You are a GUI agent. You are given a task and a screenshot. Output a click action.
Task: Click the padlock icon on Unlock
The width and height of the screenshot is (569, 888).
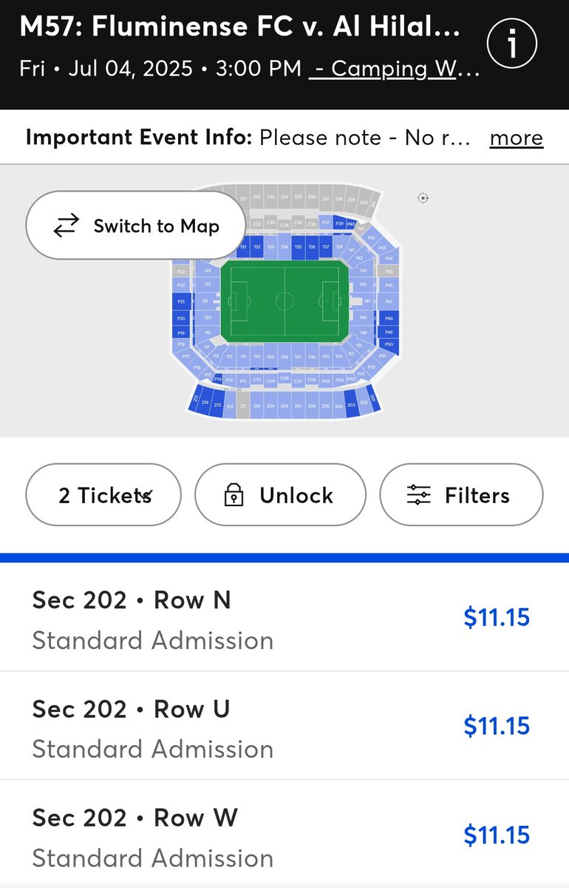click(234, 495)
